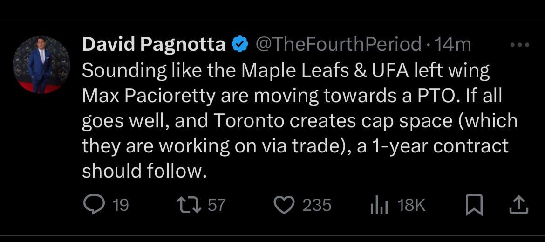Click the 18K views count
Screen dimensions: 545x242
point(411,205)
